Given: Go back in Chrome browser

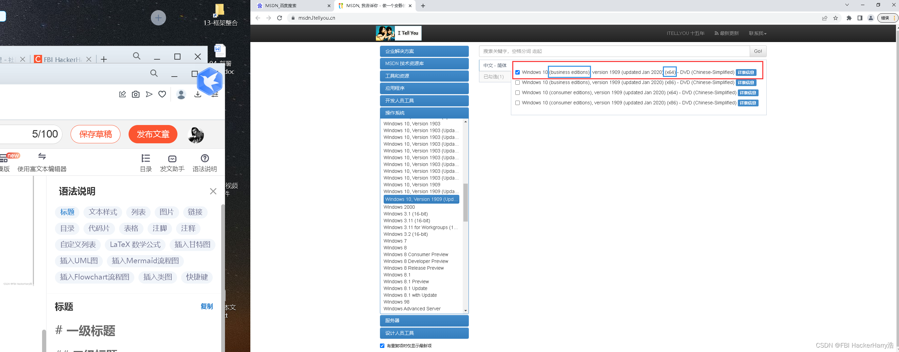Looking at the screenshot, I should [258, 18].
